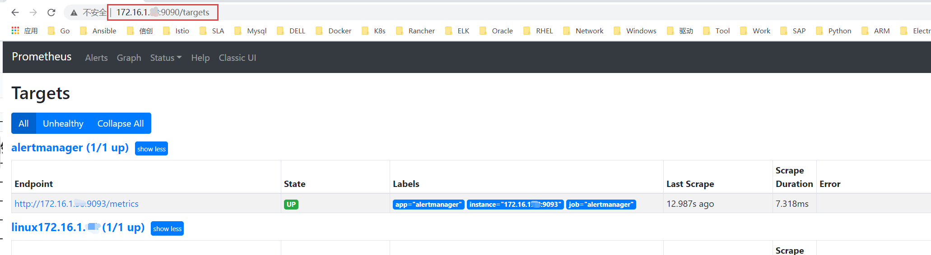Click the browser reload icon
Screen dimensions: 931x255
(x=51, y=13)
